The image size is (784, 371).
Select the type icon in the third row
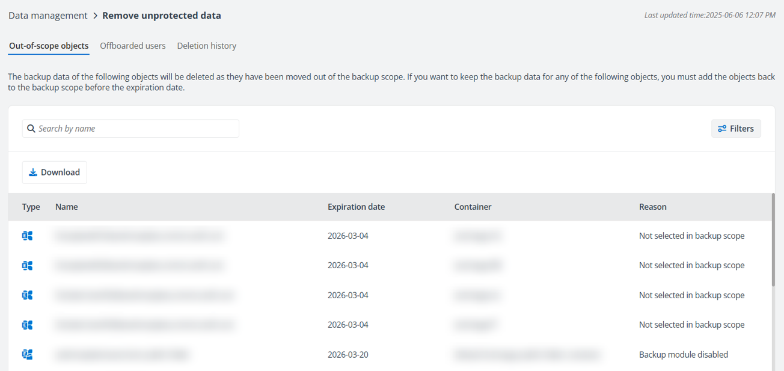tap(27, 295)
